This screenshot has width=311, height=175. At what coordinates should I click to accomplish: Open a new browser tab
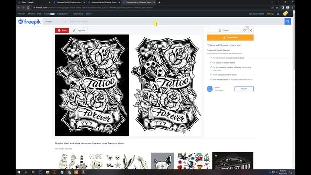159,2
